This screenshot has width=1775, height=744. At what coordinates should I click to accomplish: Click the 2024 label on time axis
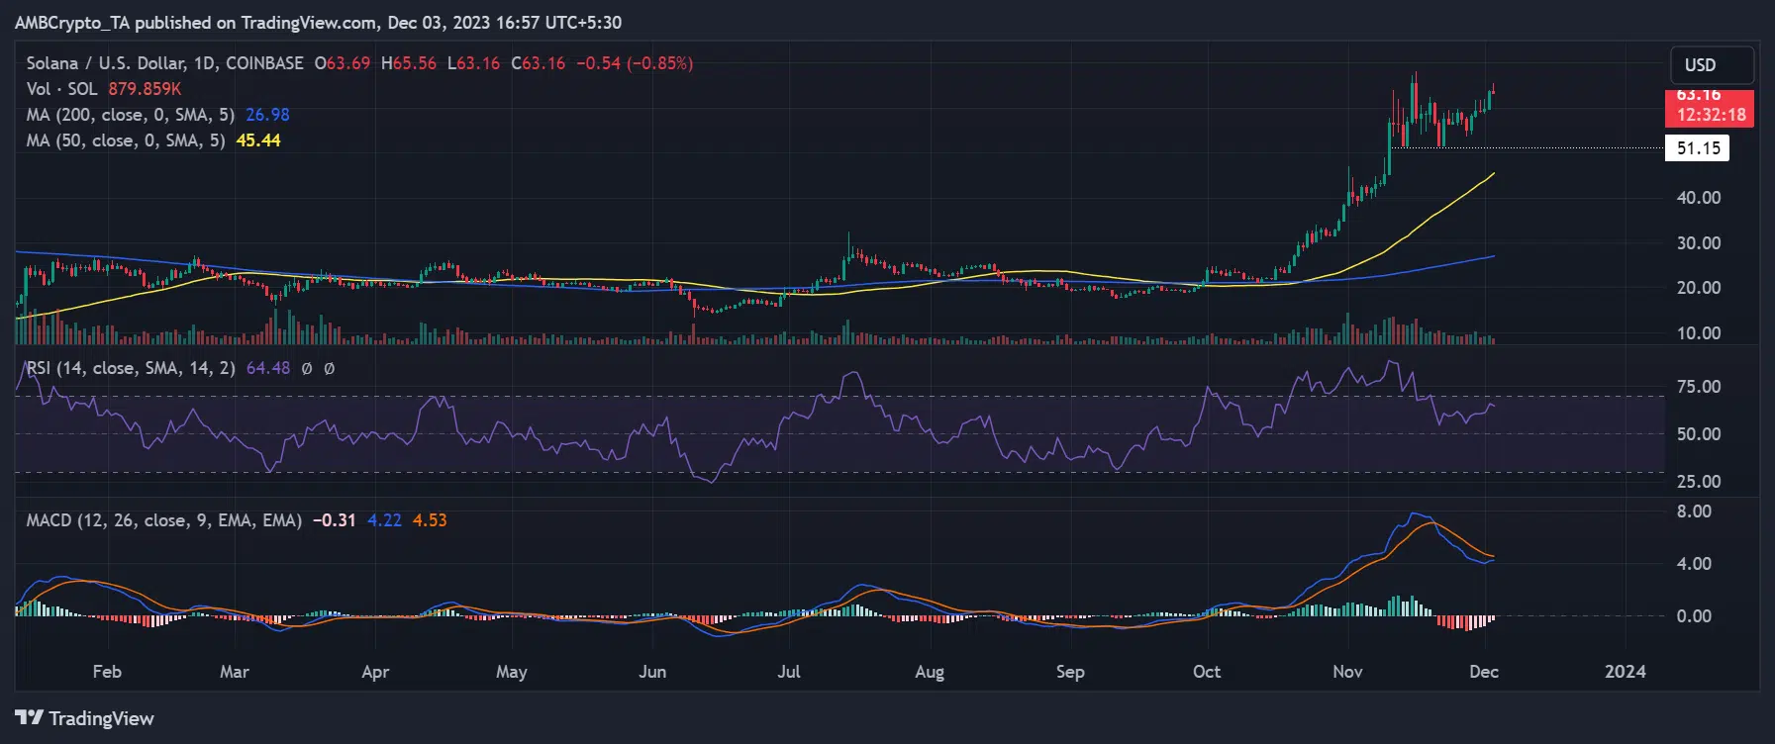[x=1626, y=672]
